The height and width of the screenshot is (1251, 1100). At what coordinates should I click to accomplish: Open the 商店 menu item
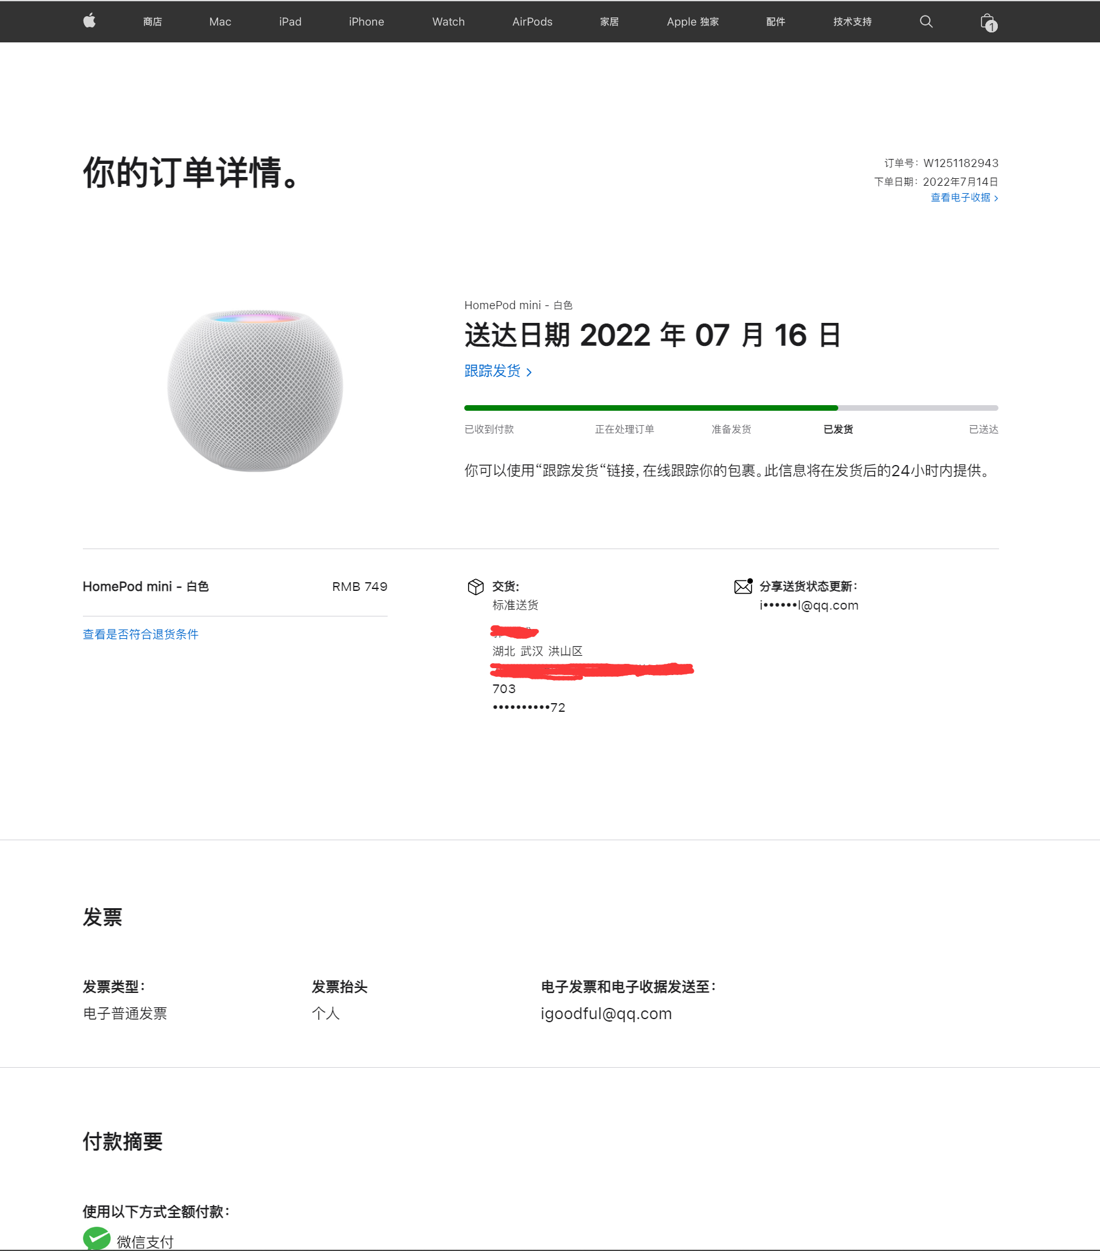153,22
